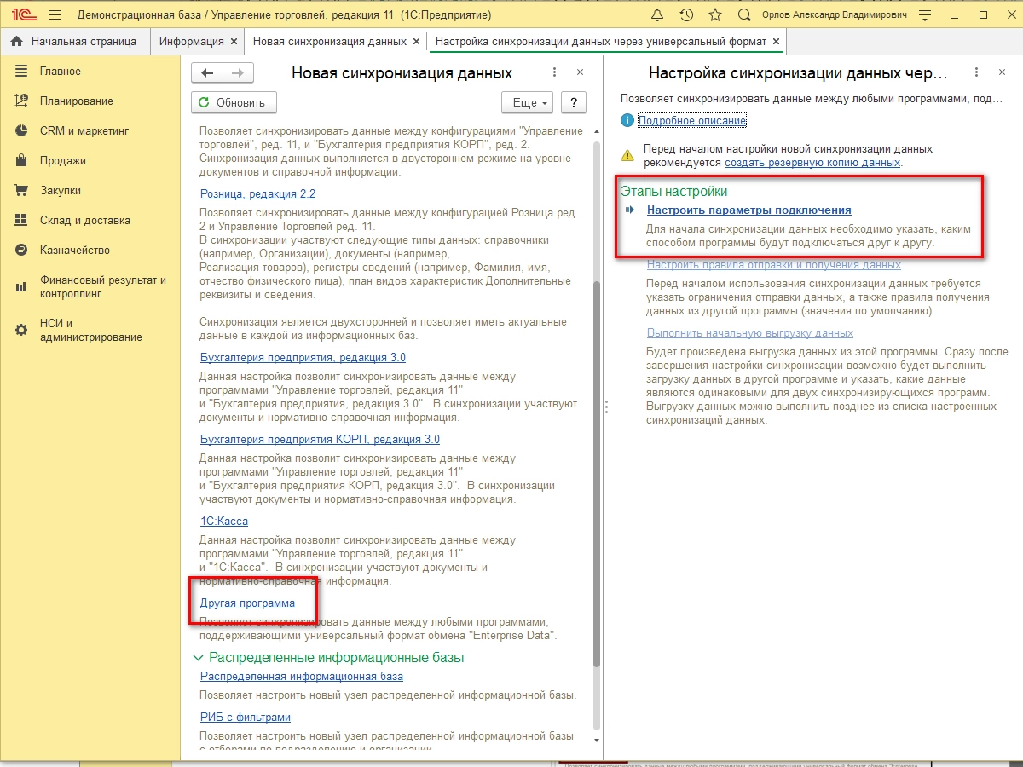This screenshot has height=767, width=1023.
Task: Open the hamburger functions menu
Action: pyautogui.click(x=55, y=15)
